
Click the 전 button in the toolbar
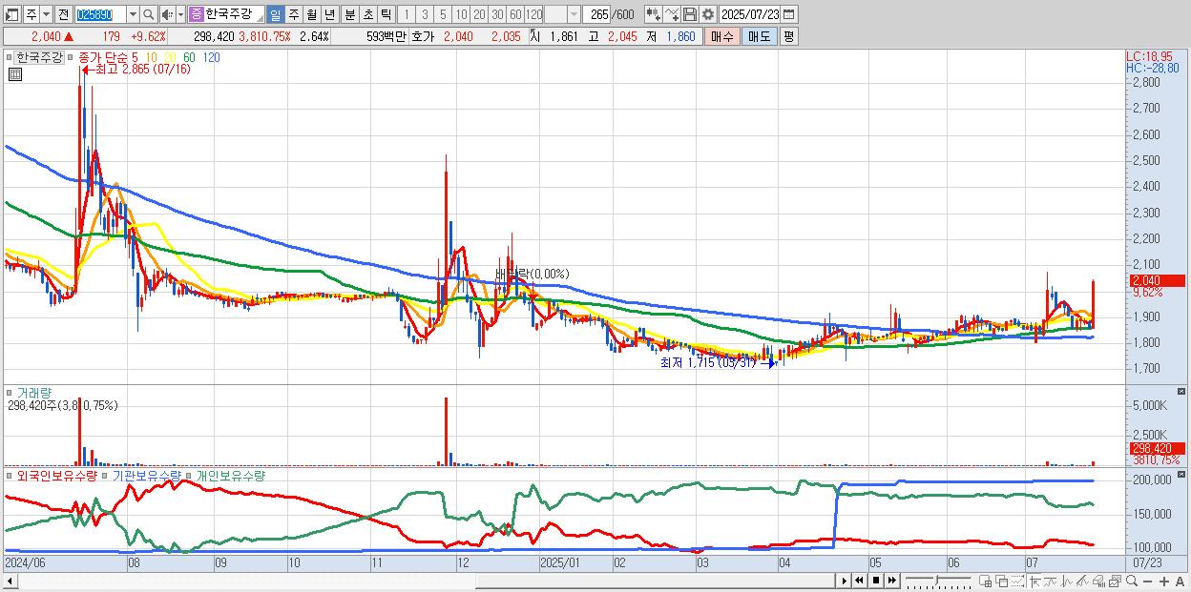(x=63, y=14)
